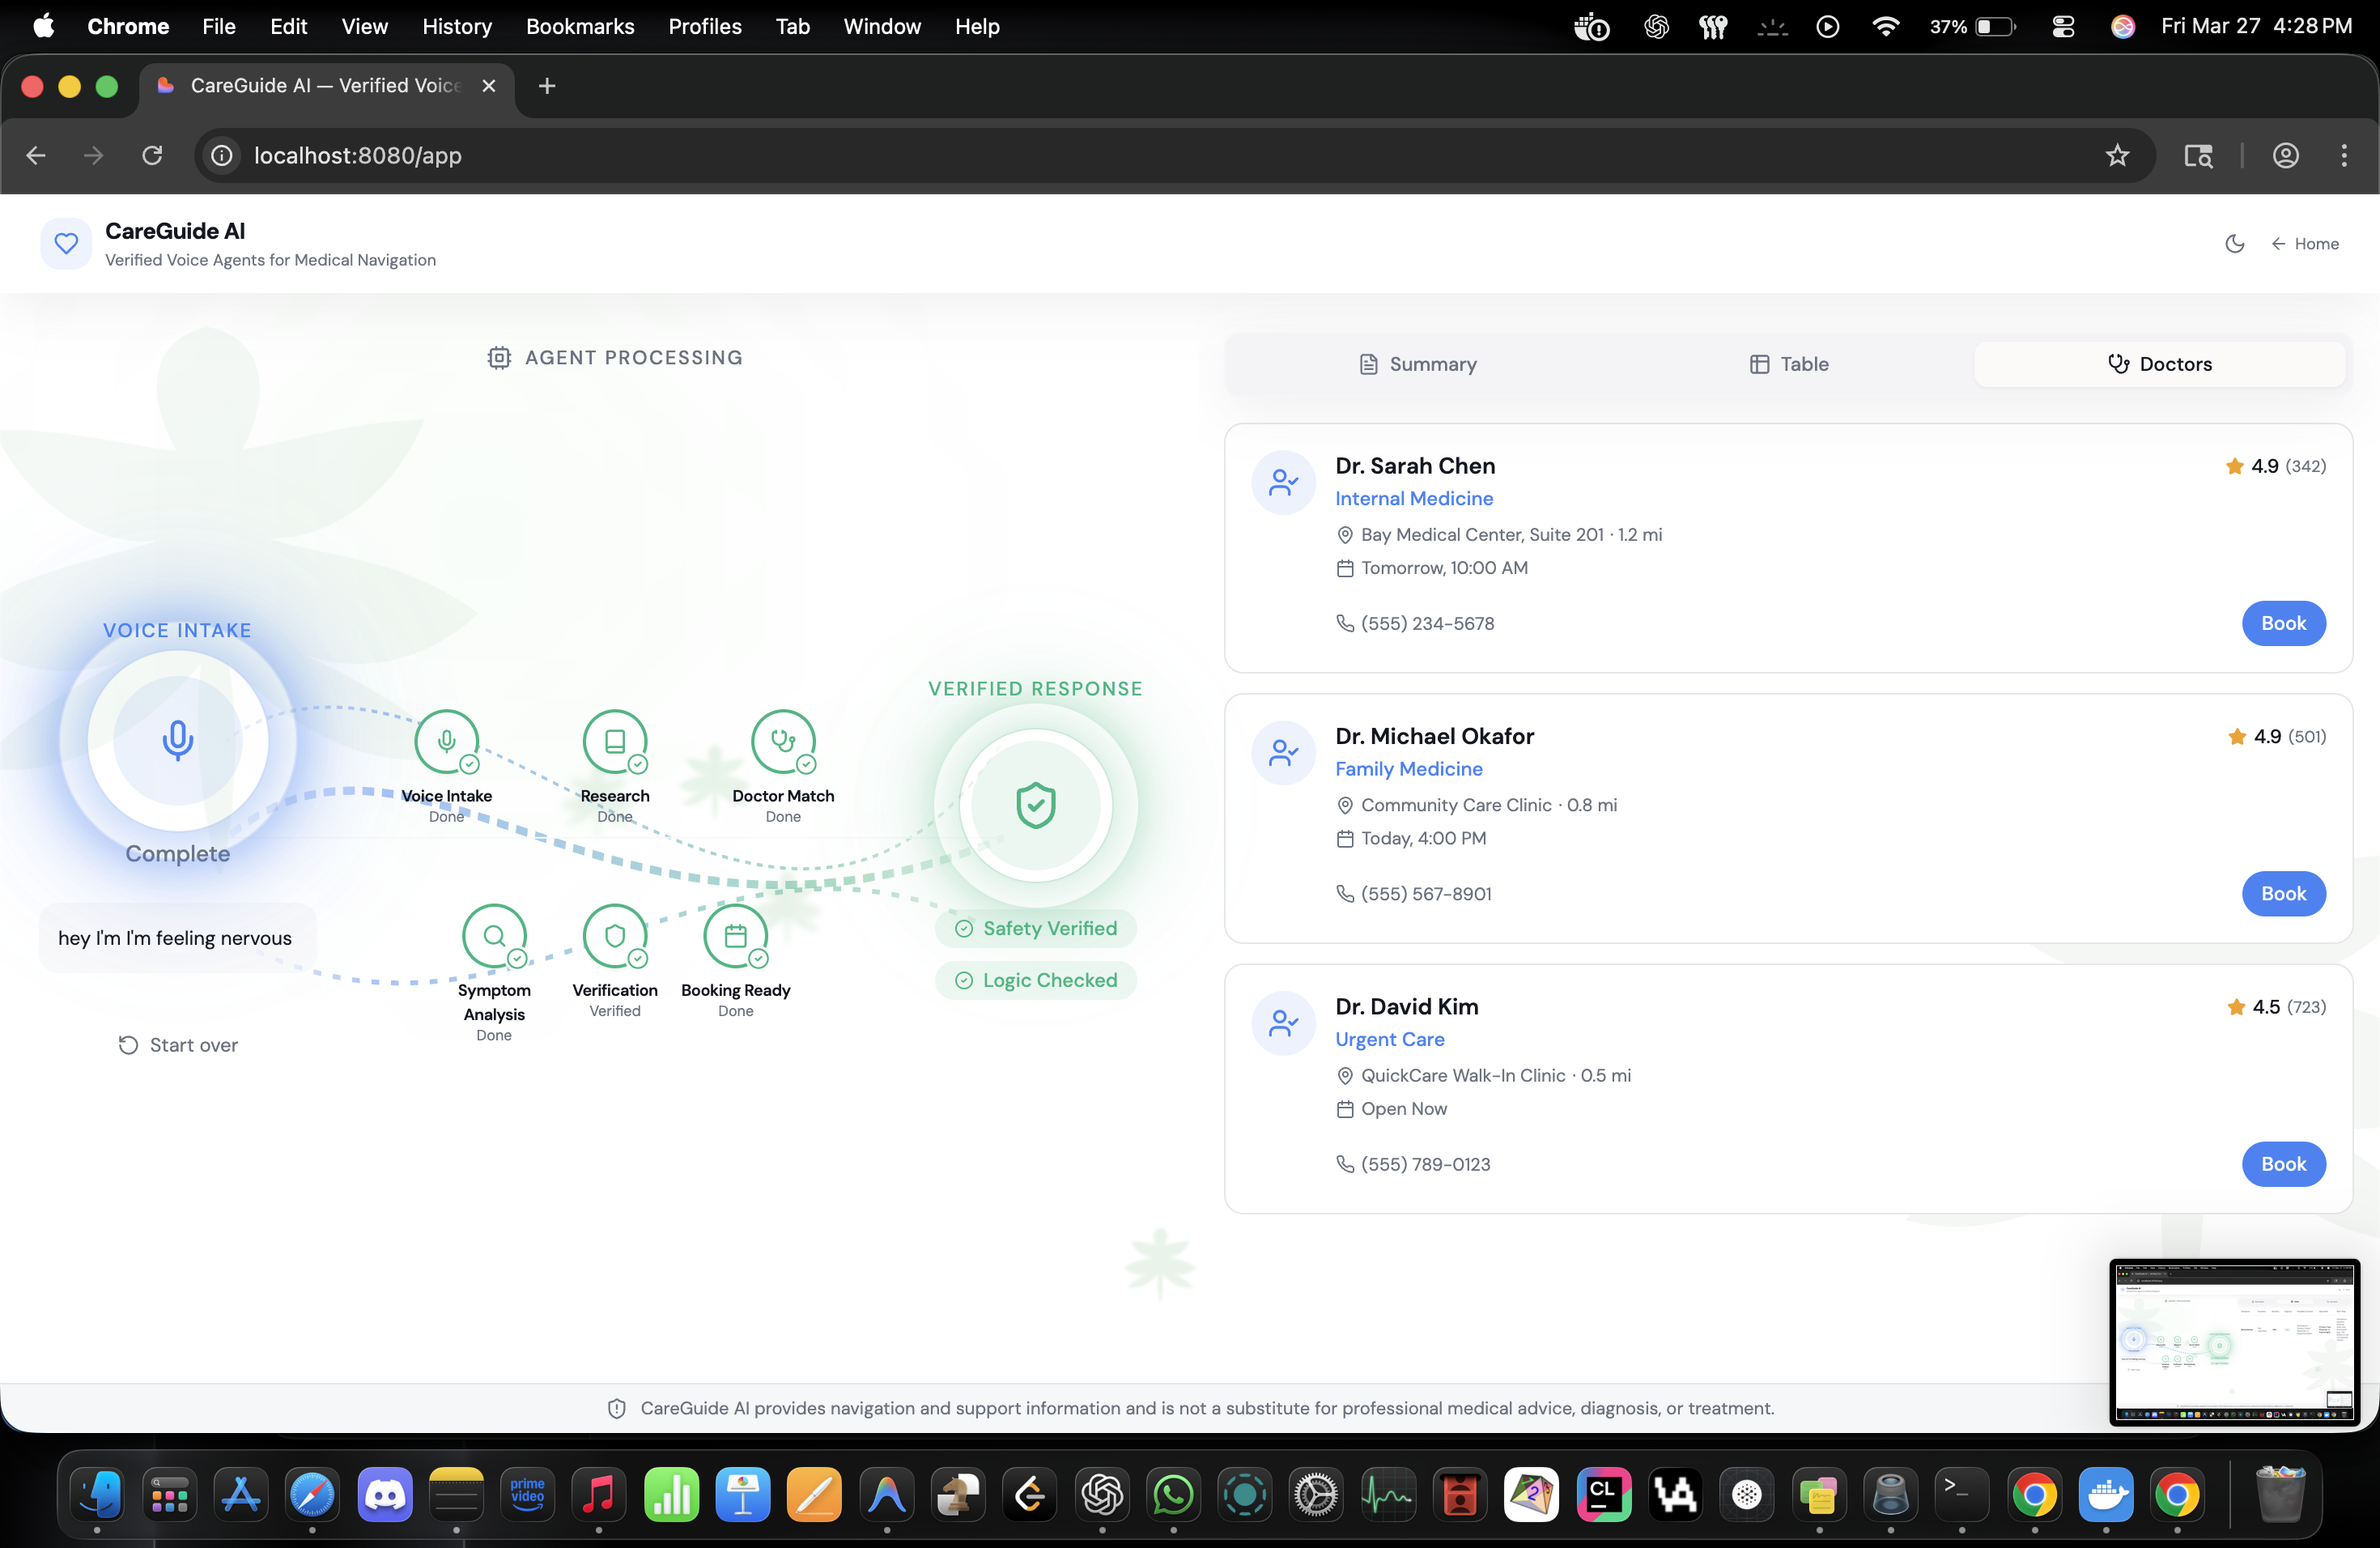Click the CareGuide AI heart logo
The height and width of the screenshot is (1548, 2380).
(66, 243)
